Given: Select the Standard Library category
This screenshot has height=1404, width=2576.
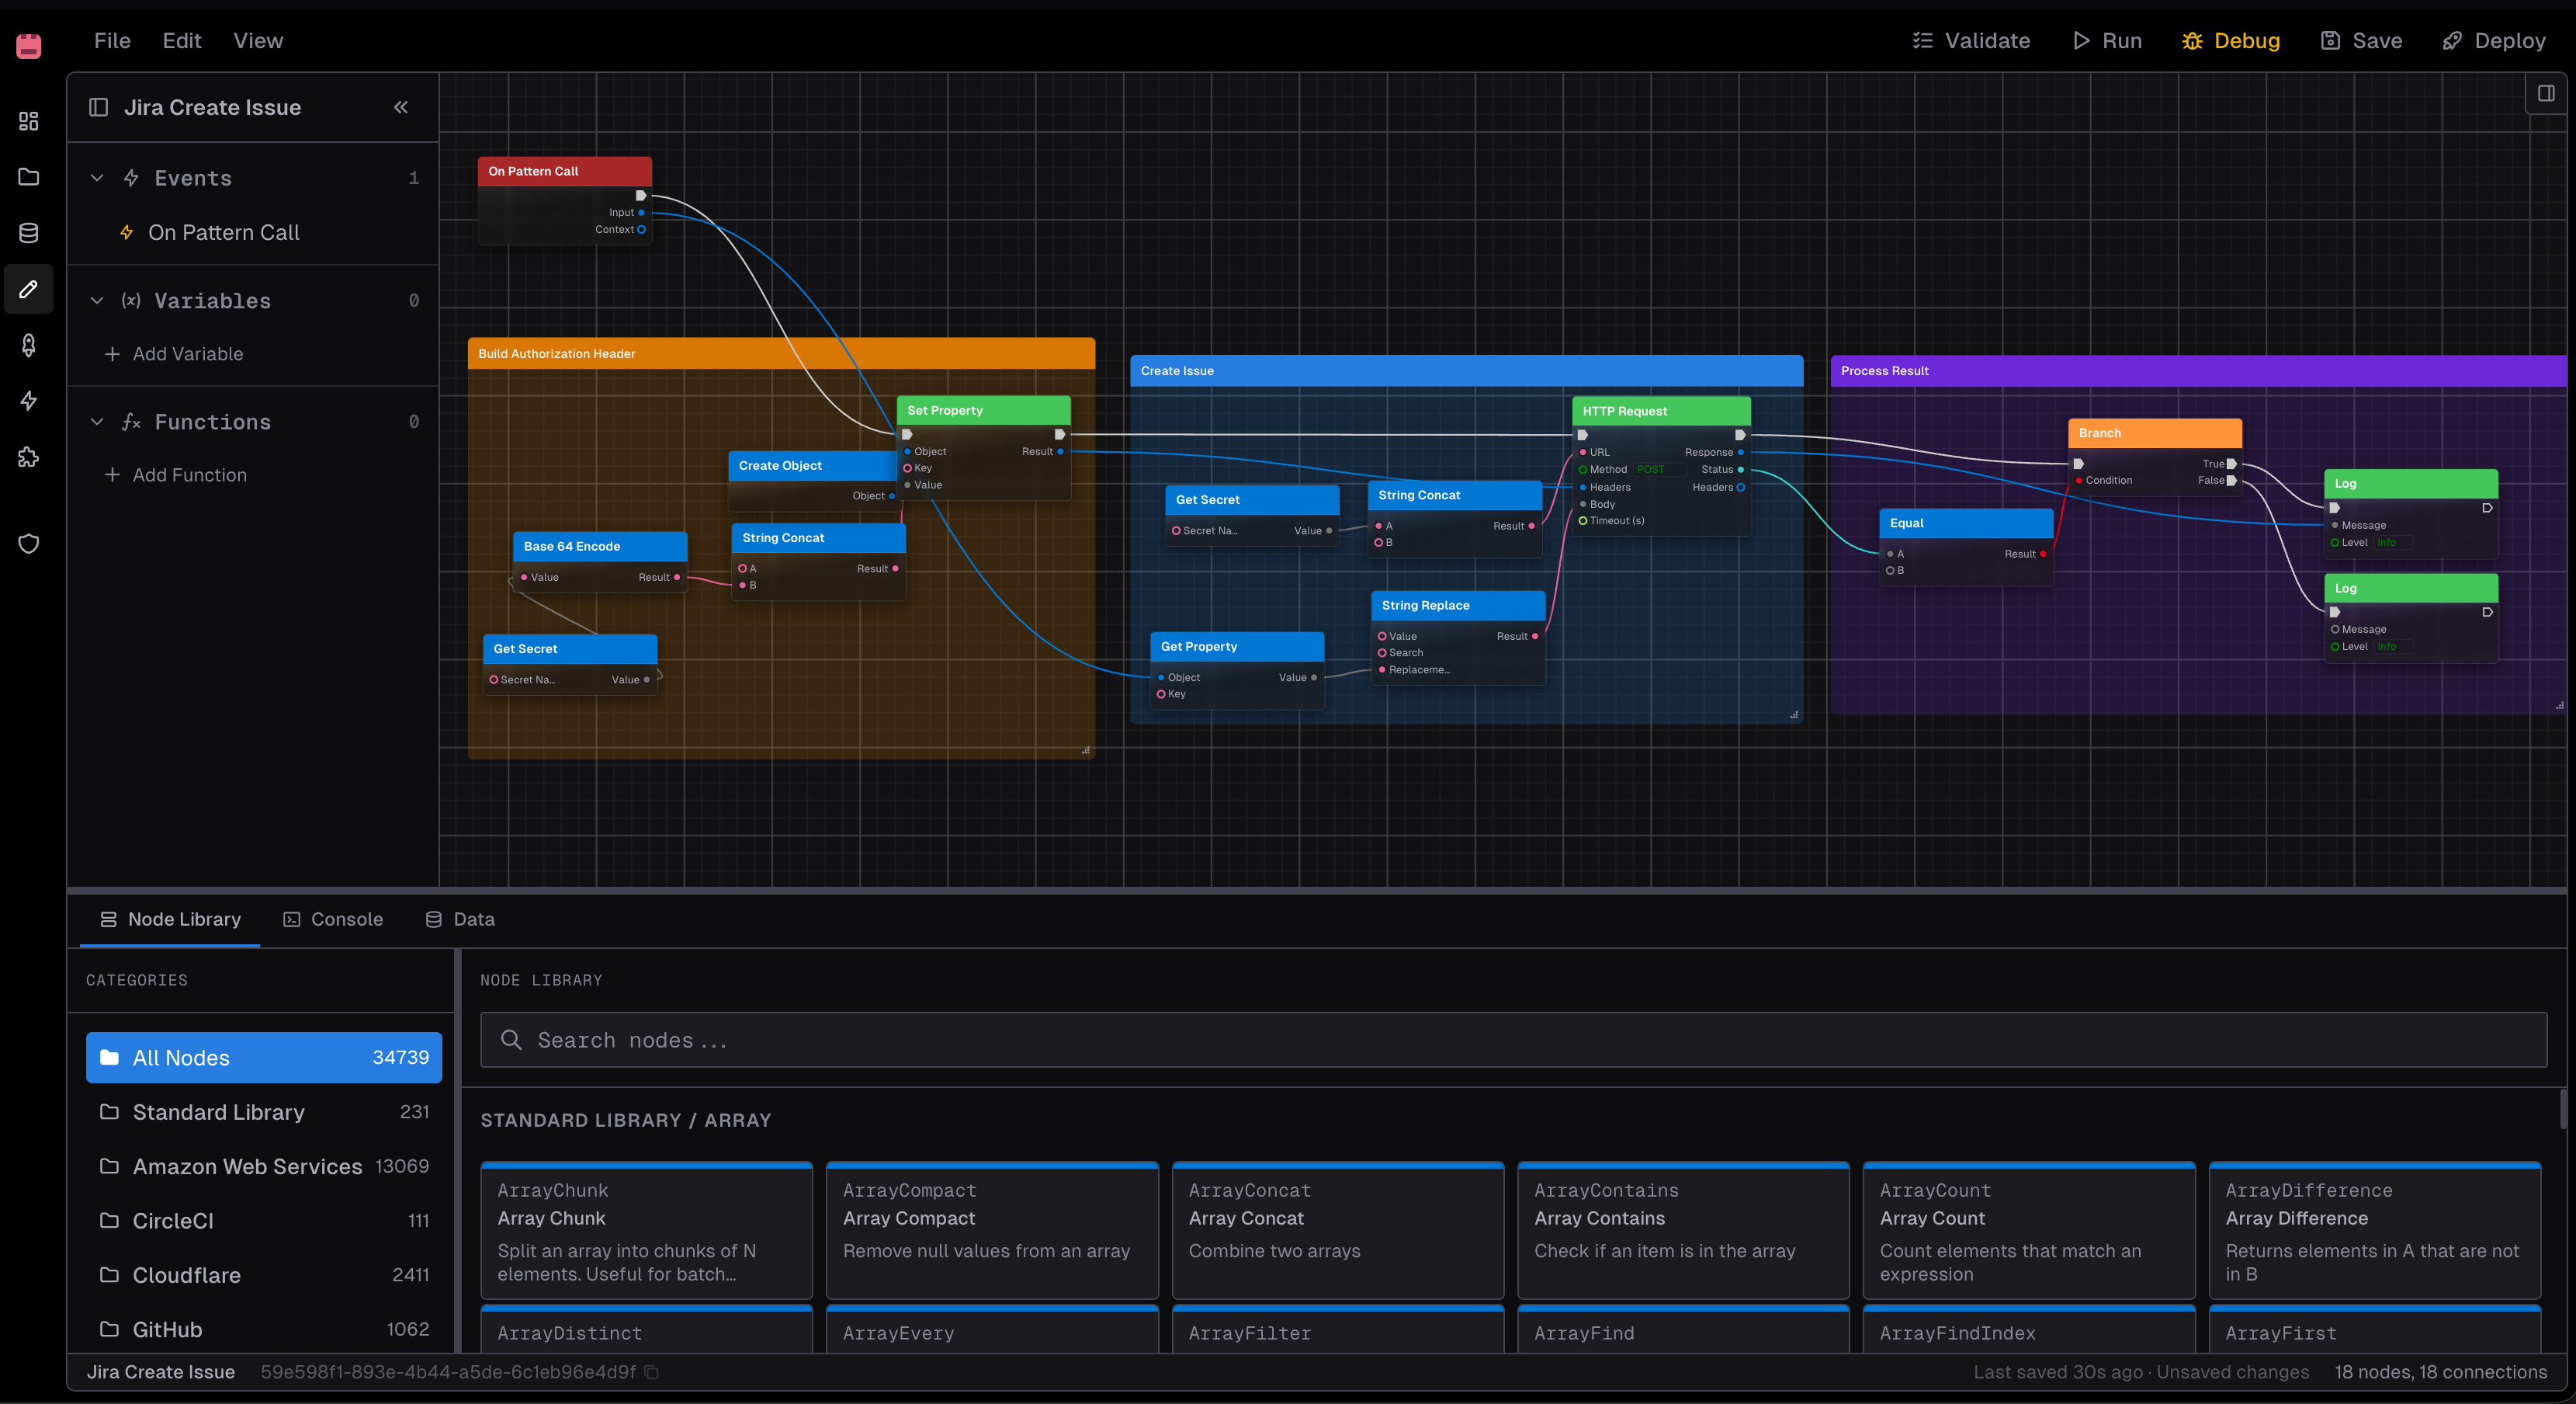Looking at the screenshot, I should (x=264, y=1112).
